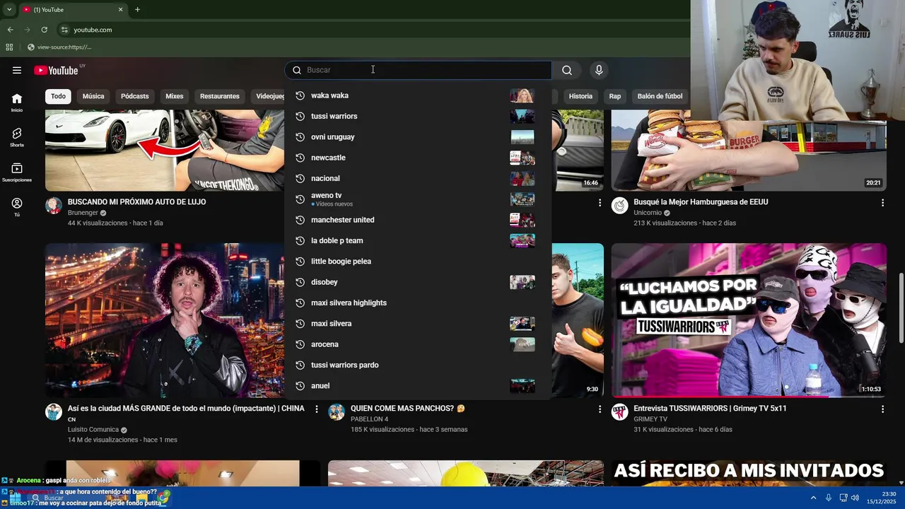Expand hidden system tray icons chevron

[813, 498]
